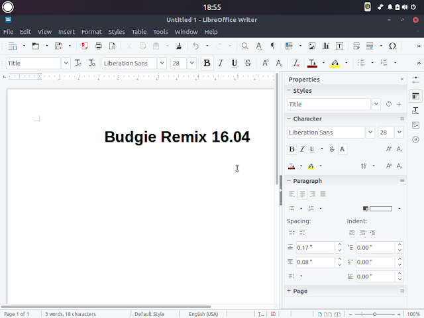Screen dimensions: 424x318
Task: Click 100% zoom level in status bar
Action: coord(413,314)
